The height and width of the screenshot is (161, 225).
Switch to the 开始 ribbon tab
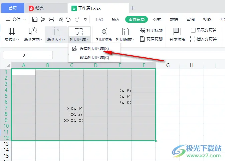click(x=99, y=19)
